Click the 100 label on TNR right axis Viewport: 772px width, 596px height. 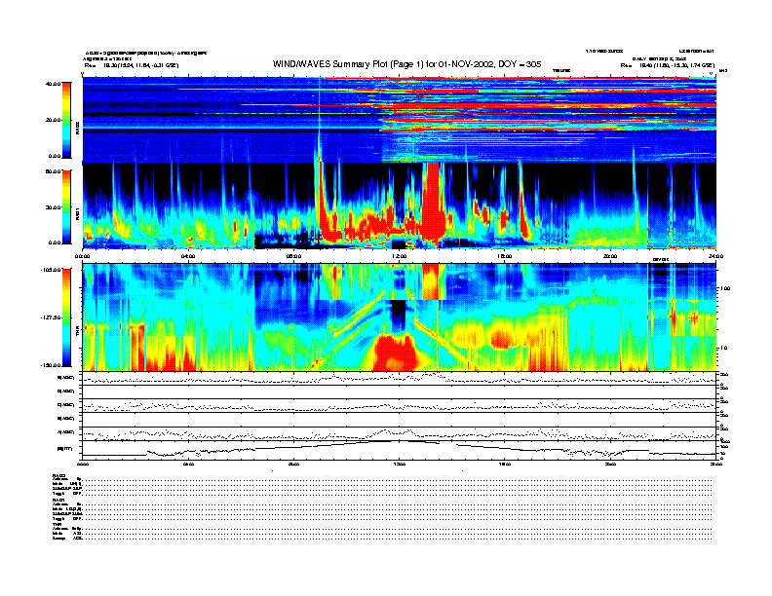(725, 288)
